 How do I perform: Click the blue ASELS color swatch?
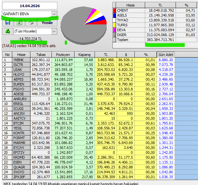coord(114,15)
